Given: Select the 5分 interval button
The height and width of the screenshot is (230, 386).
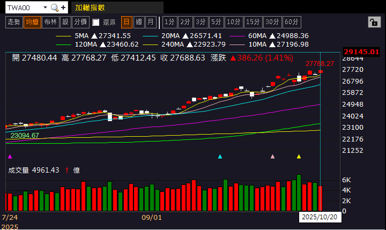Looking at the screenshot, I should 216,22.
